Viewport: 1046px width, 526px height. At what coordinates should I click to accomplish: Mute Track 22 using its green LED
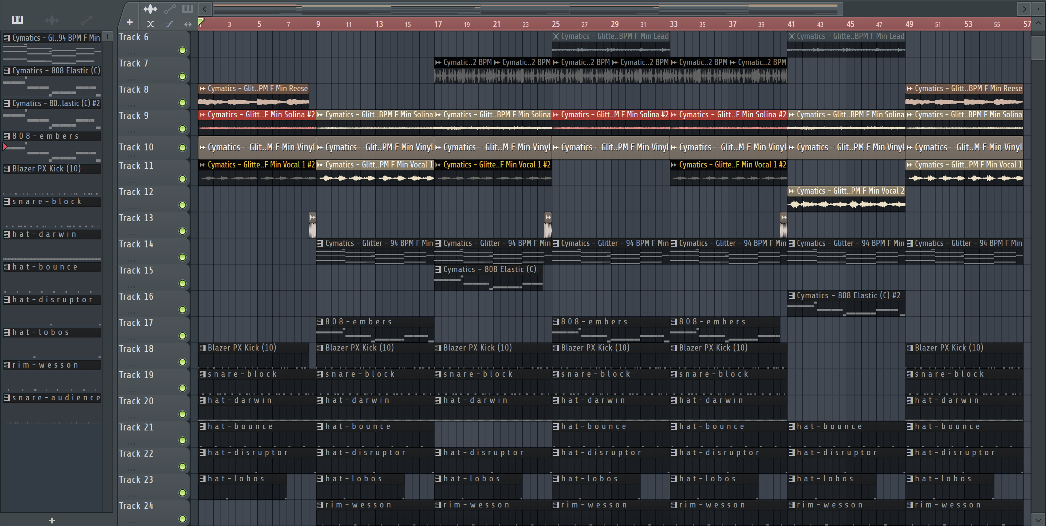(x=182, y=467)
